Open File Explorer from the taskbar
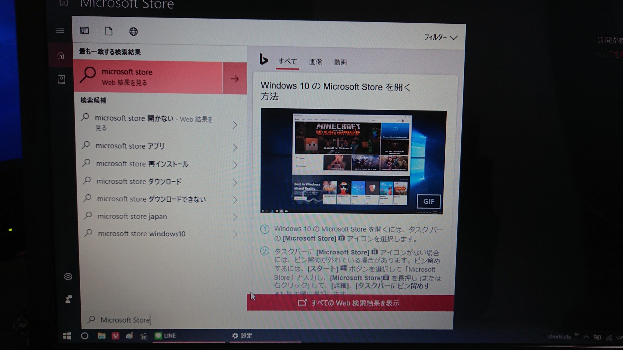 pyautogui.click(x=101, y=336)
